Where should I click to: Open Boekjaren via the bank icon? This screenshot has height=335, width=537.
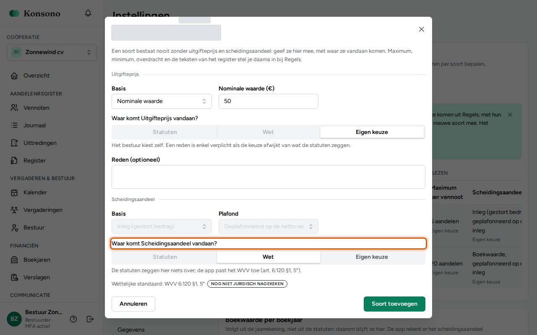pyautogui.click(x=15, y=260)
